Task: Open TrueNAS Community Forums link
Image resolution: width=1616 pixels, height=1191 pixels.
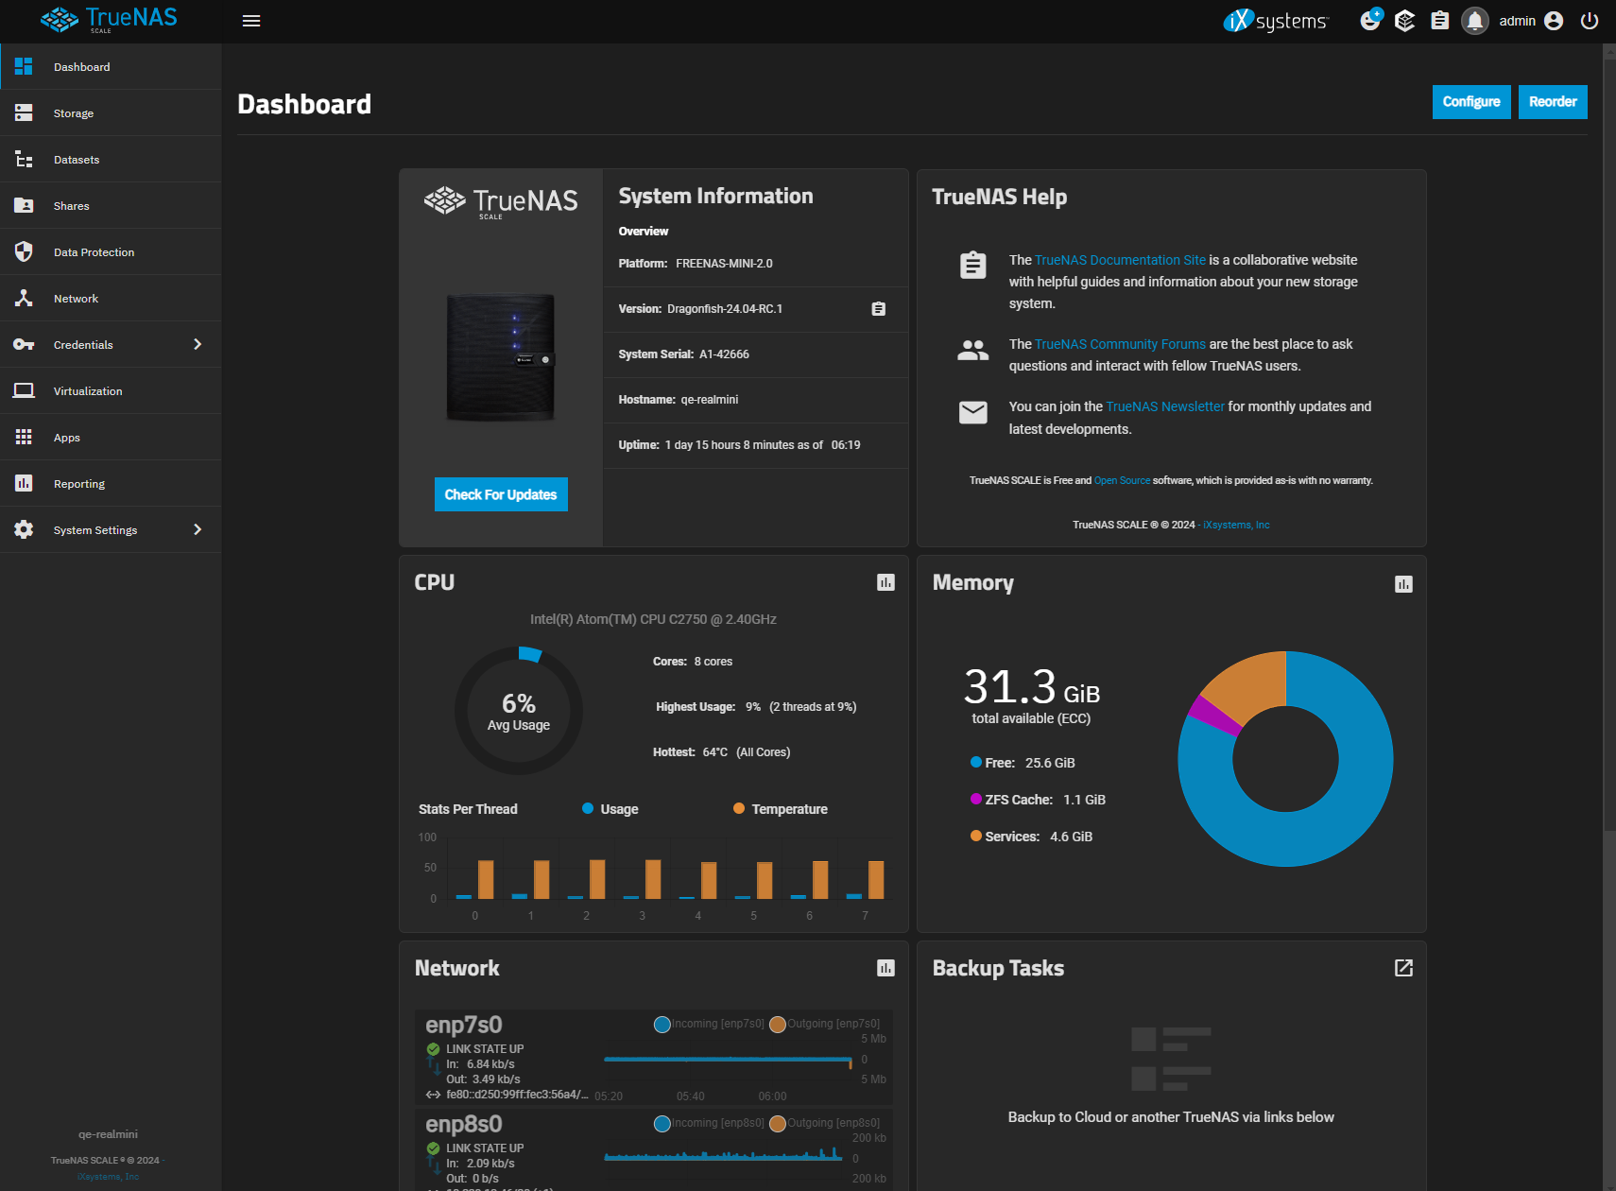Action: tap(1120, 344)
